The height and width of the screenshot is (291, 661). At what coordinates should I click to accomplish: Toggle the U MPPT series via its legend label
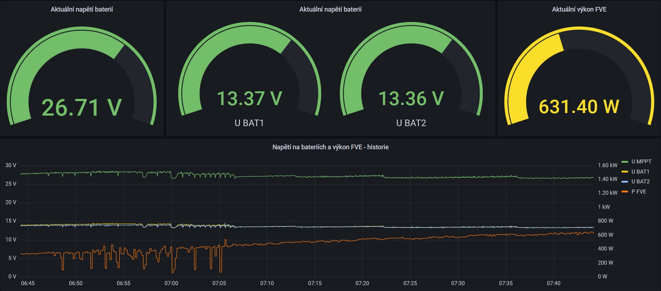pyautogui.click(x=641, y=162)
